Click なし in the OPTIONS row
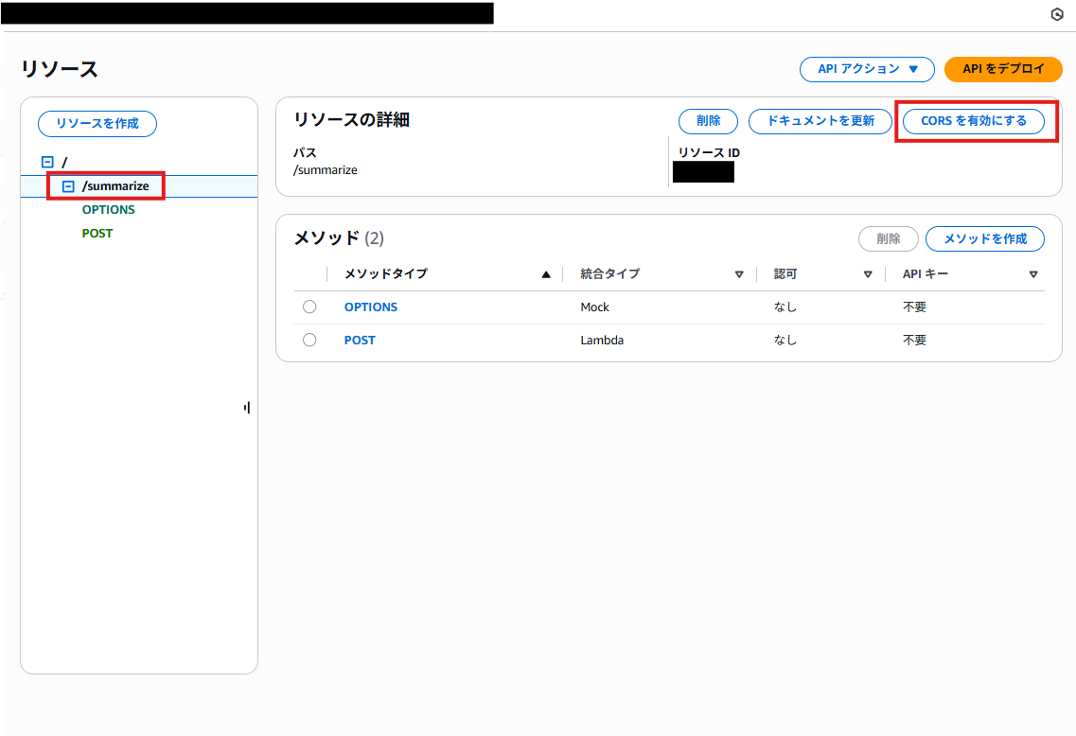This screenshot has width=1076, height=736. (x=785, y=307)
